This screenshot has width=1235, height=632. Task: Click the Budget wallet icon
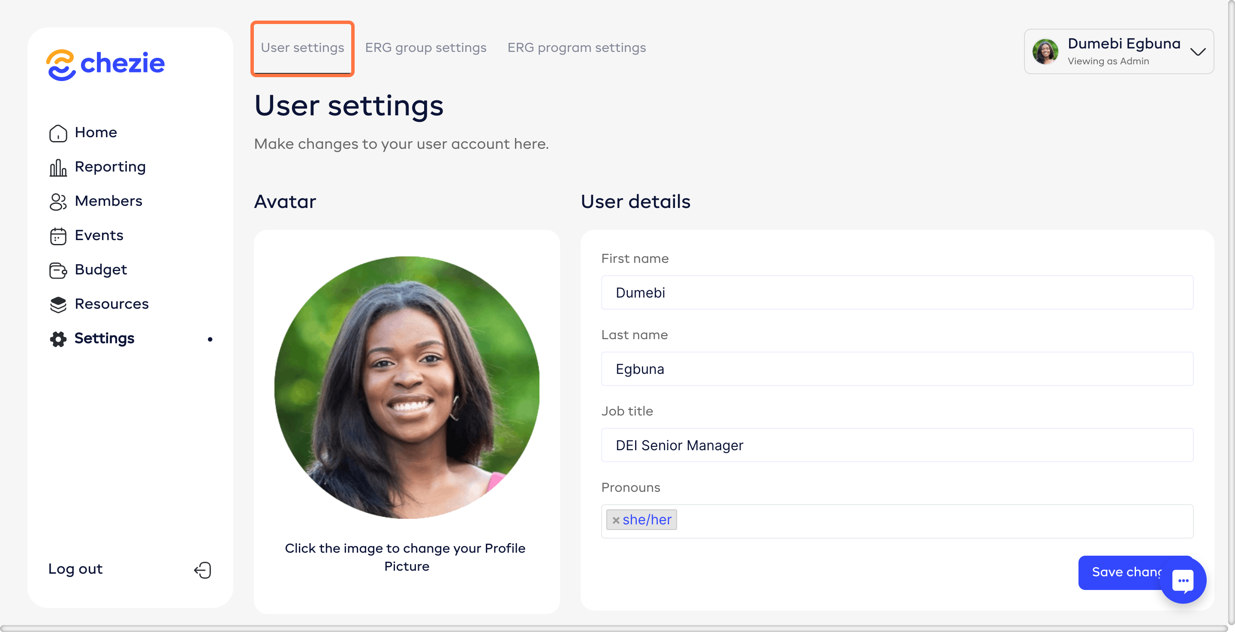click(x=58, y=270)
